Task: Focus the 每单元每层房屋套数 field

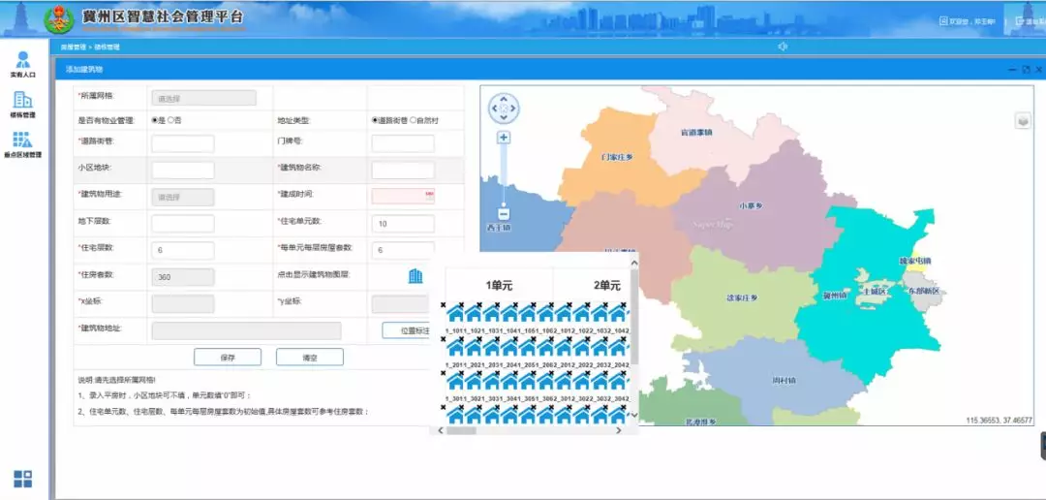Action: point(403,250)
